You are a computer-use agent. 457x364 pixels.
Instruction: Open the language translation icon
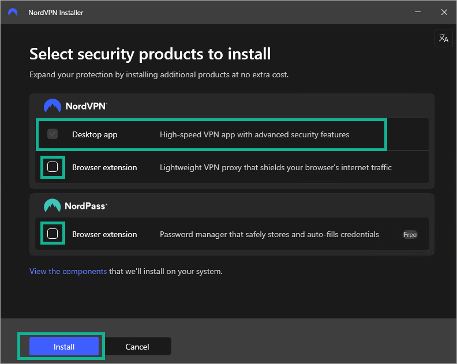(x=443, y=38)
